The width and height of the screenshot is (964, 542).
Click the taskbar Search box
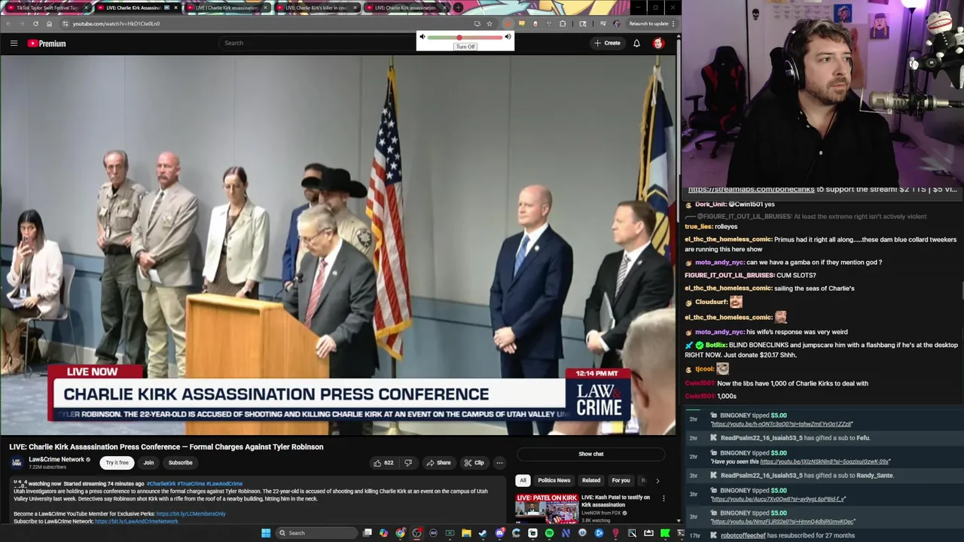pyautogui.click(x=316, y=533)
